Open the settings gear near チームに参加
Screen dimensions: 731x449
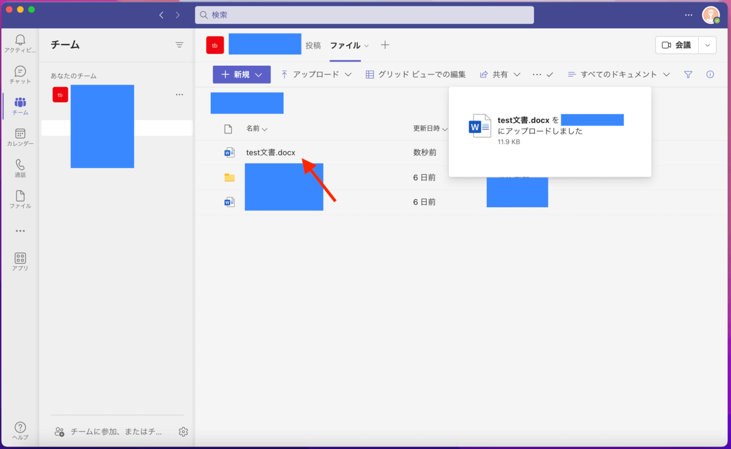pyautogui.click(x=183, y=431)
